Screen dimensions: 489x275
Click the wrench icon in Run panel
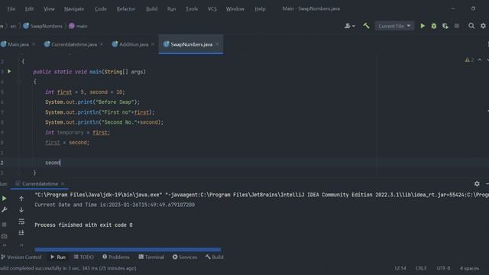[x=4, y=210]
